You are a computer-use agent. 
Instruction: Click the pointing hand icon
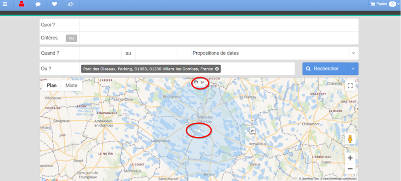pos(71,4)
